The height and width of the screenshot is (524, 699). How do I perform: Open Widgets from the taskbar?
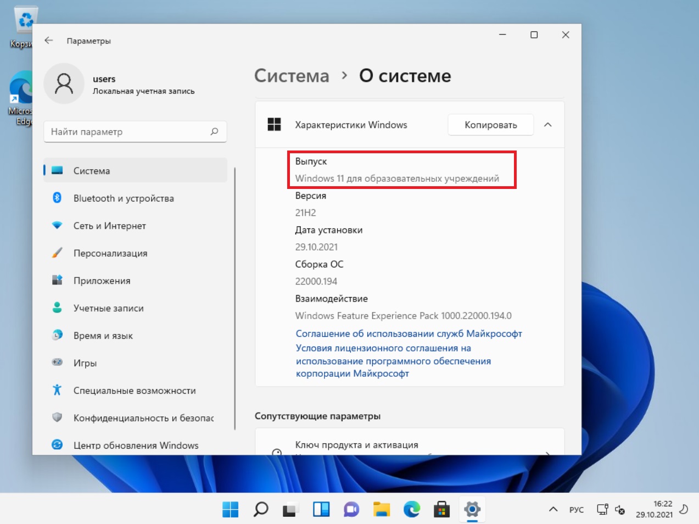321,509
